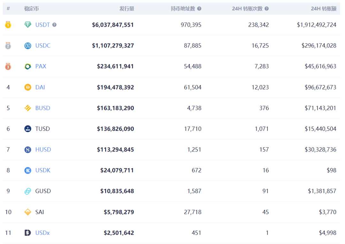Click the SAI coin logo

[x=28, y=212]
